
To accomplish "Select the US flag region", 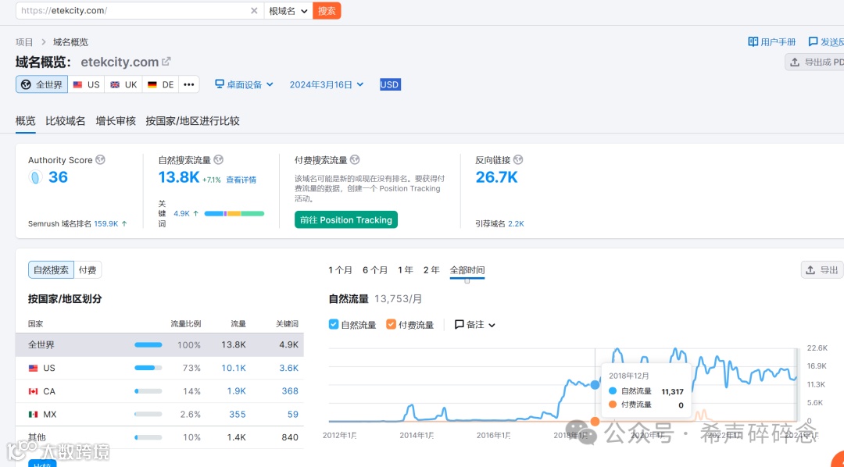I will pos(87,84).
